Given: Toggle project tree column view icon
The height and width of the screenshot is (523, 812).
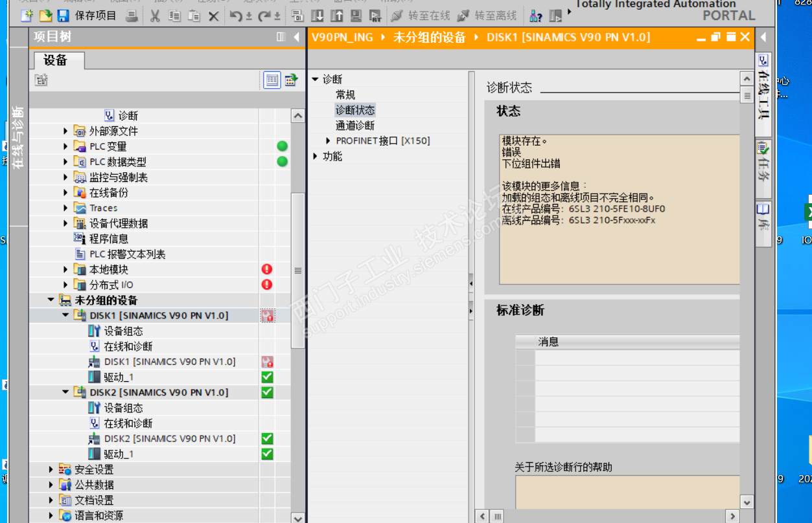Looking at the screenshot, I should (x=281, y=37).
